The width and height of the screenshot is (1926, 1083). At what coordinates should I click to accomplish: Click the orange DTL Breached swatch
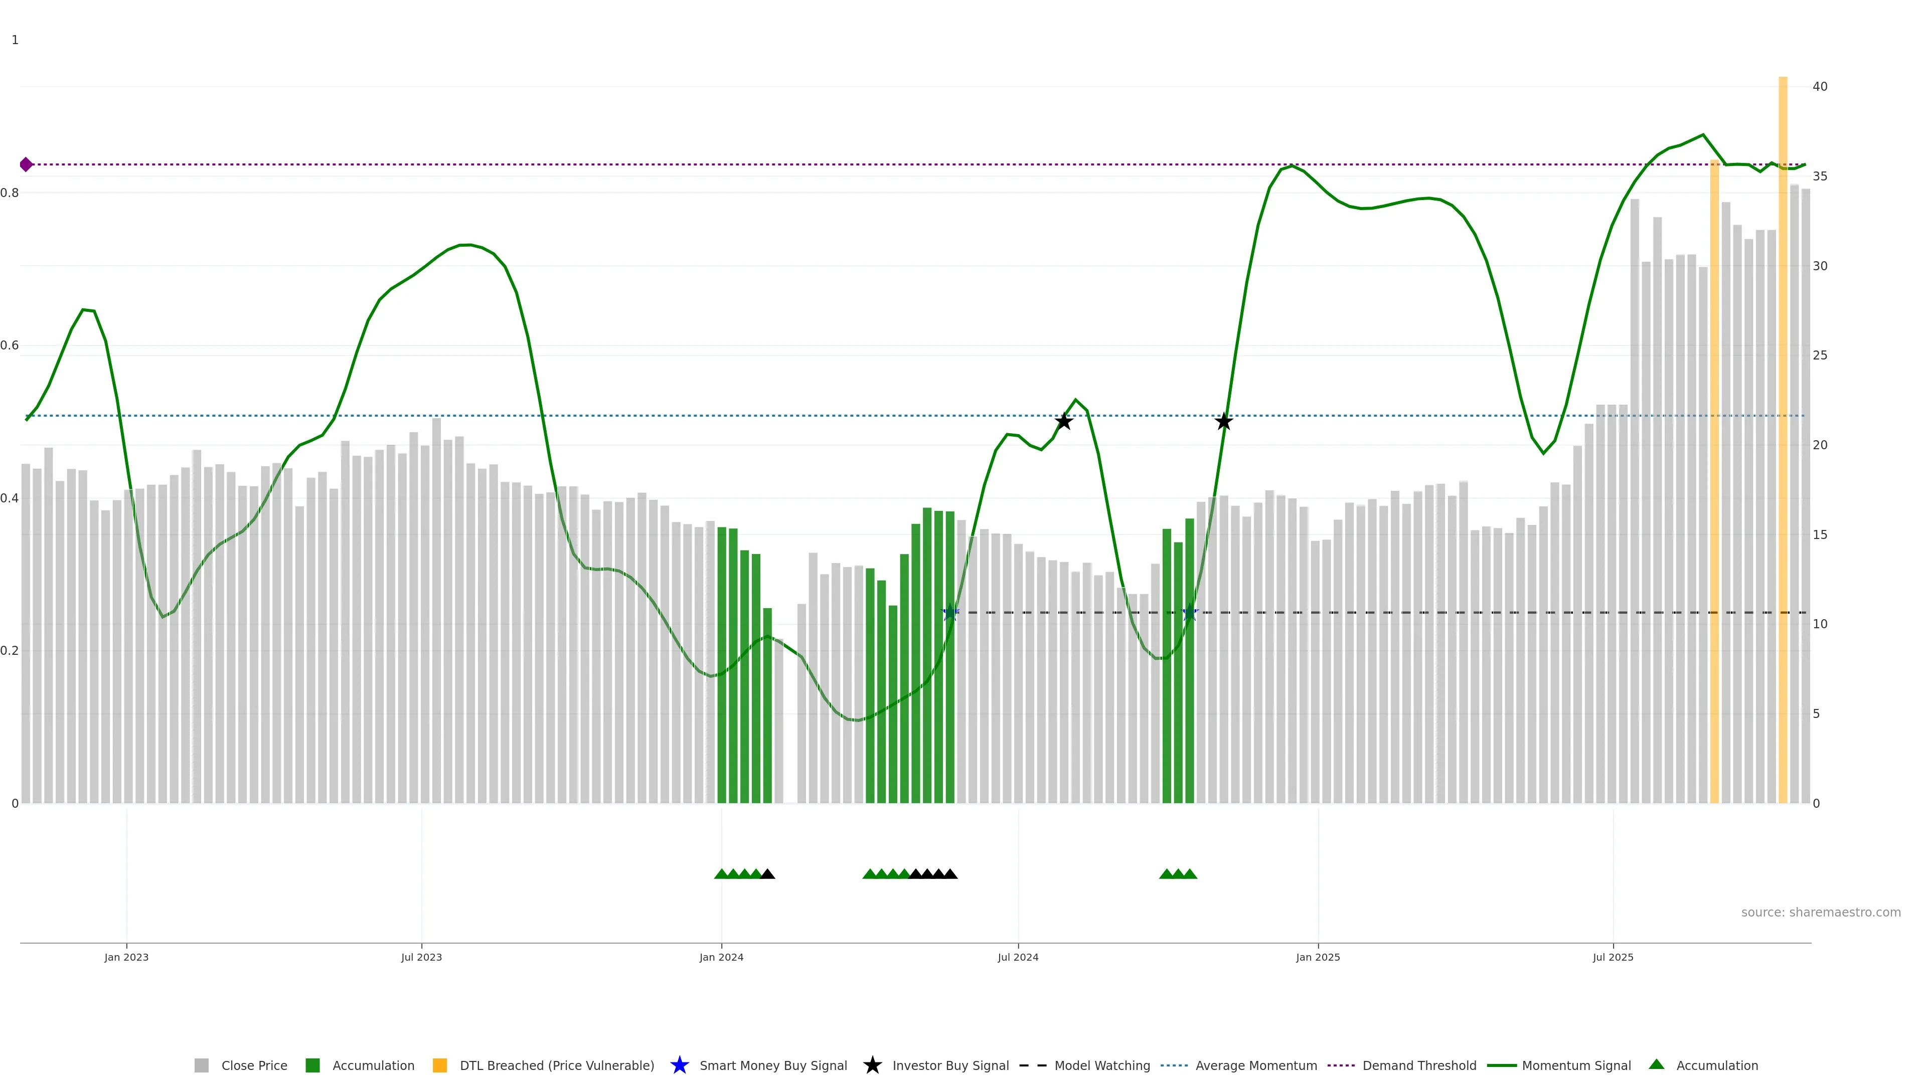440,1065
